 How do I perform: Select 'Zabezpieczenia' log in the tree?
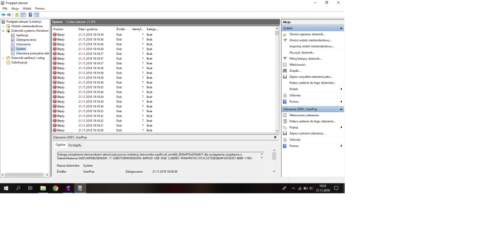[25, 40]
